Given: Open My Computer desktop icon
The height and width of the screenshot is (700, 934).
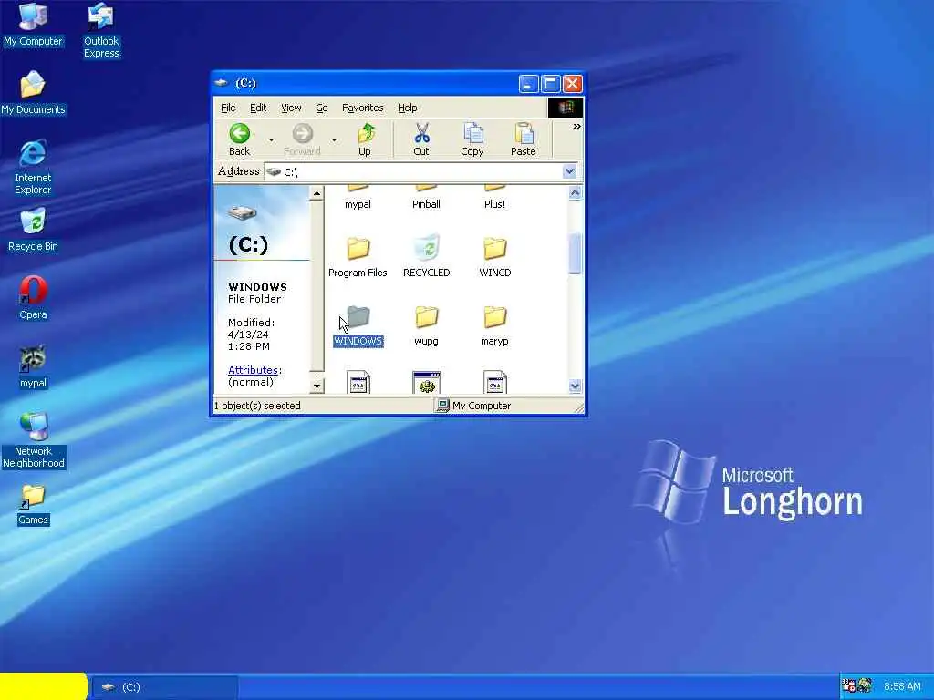Looking at the screenshot, I should click(x=33, y=25).
